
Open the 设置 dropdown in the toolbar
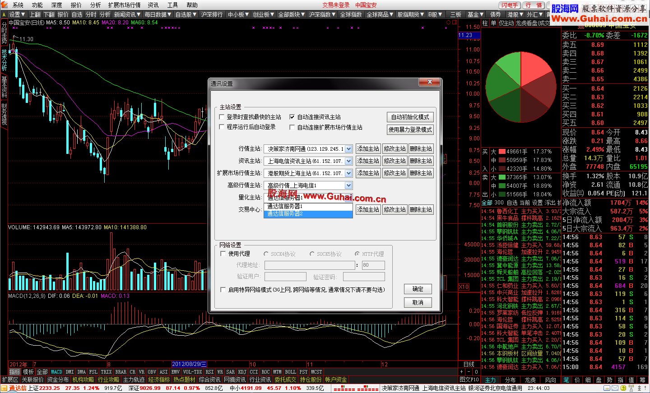point(17,14)
